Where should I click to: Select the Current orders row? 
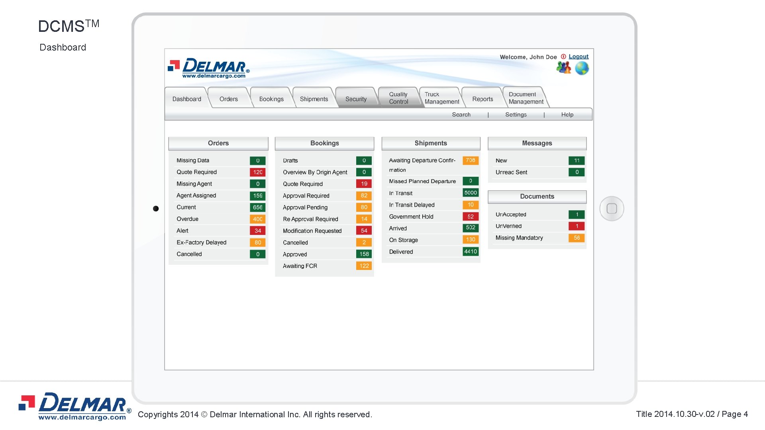pos(221,207)
